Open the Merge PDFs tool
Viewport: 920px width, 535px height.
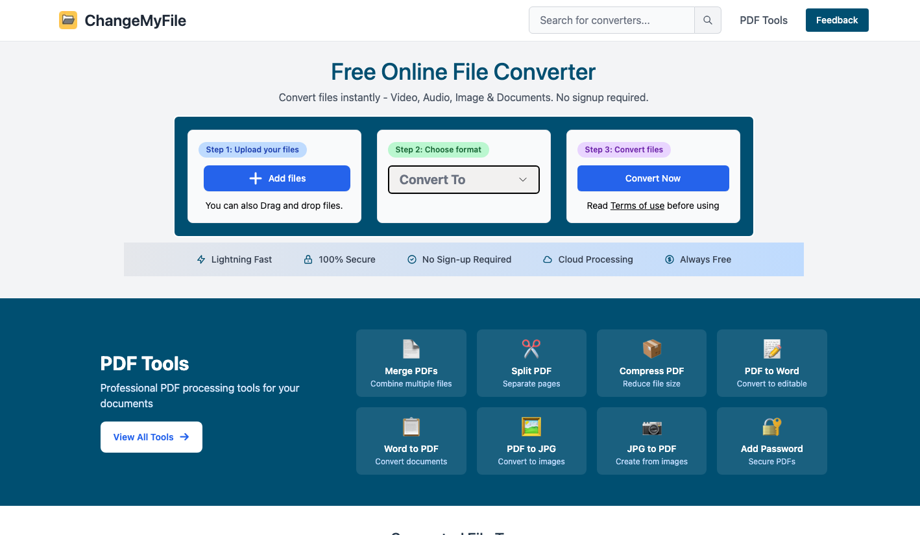pos(411,362)
